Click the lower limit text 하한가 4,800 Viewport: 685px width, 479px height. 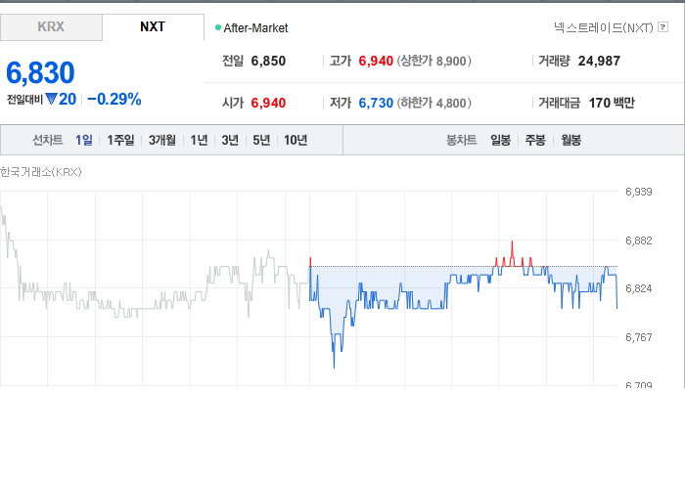tap(434, 103)
